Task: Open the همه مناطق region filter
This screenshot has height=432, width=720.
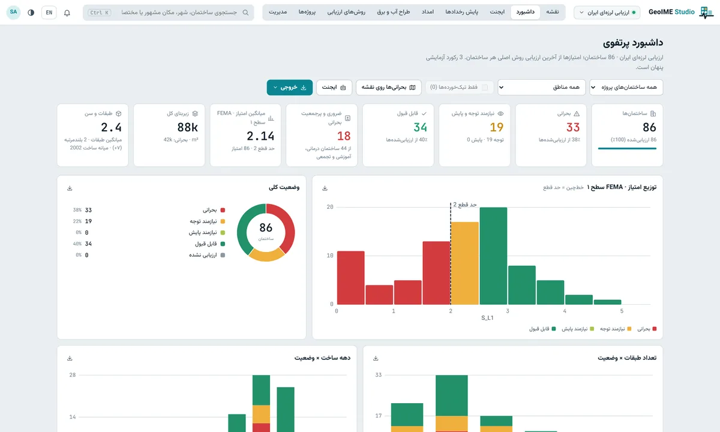Action: (x=542, y=88)
